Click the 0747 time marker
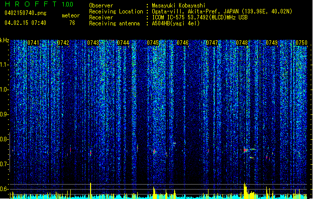The height and width of the screenshot is (199, 313). [212, 43]
